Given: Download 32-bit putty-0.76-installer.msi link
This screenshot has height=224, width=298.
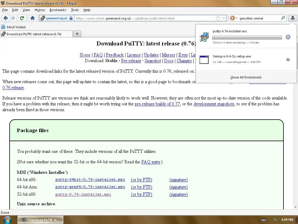Looking at the screenshot, I should tap(83, 194).
